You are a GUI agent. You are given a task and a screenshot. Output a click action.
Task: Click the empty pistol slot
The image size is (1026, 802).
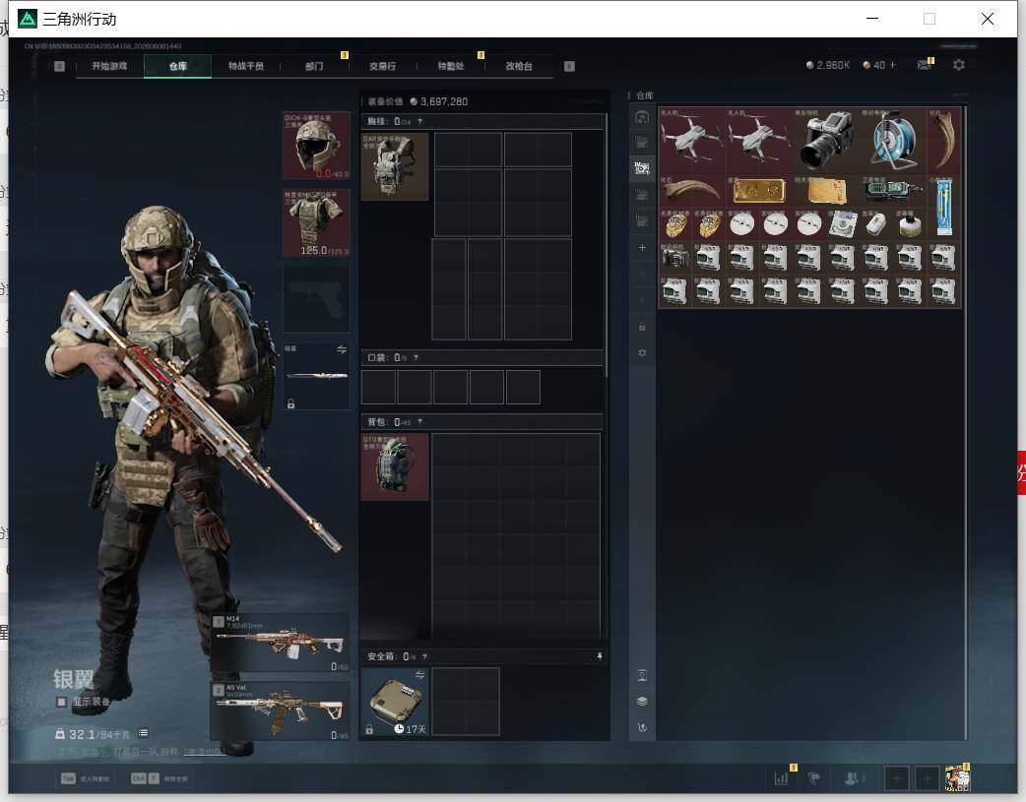pos(316,299)
